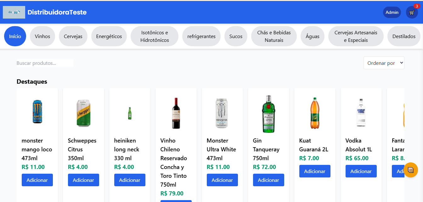Screen dimensions: 423x202
Task: Go to the Destilados category
Action: (x=404, y=36)
